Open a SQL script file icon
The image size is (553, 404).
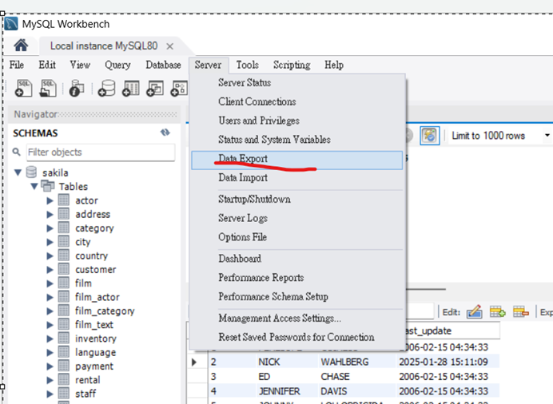48,88
